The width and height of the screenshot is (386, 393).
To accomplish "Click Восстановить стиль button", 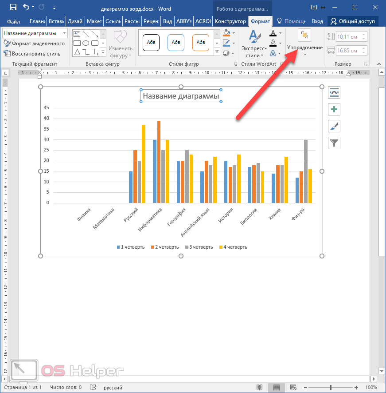I will 32,53.
